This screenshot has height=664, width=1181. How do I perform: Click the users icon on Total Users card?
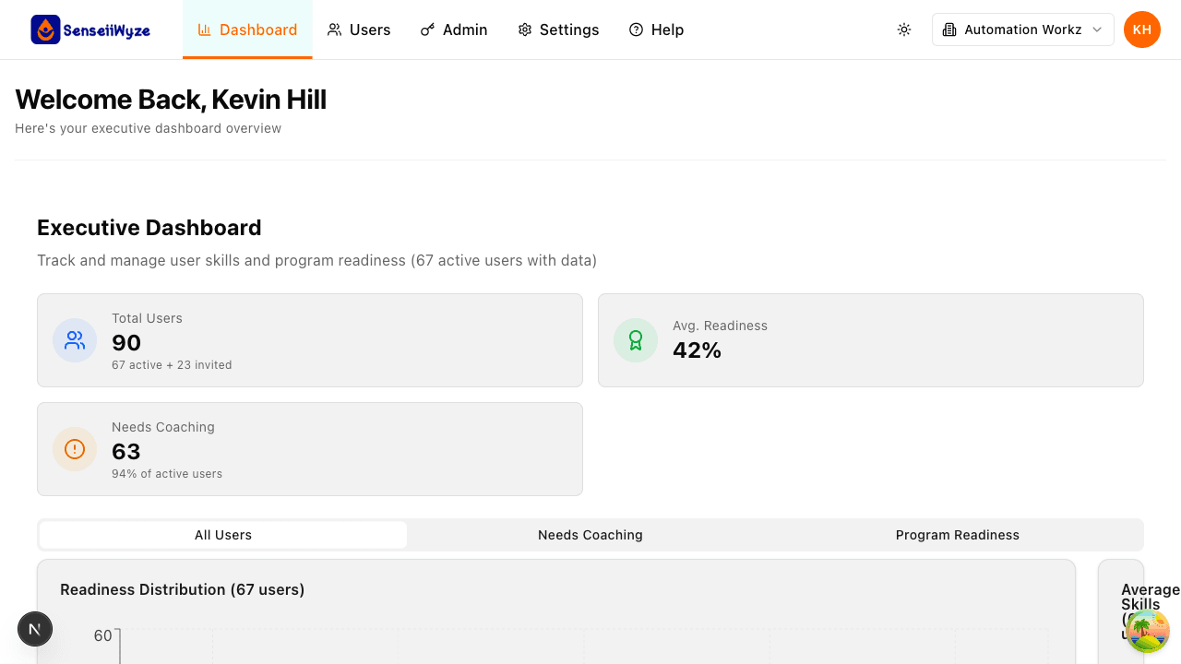(75, 339)
